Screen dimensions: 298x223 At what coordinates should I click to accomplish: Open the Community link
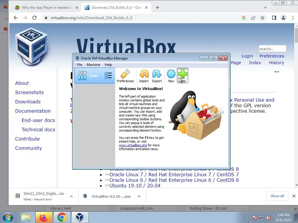point(29,148)
